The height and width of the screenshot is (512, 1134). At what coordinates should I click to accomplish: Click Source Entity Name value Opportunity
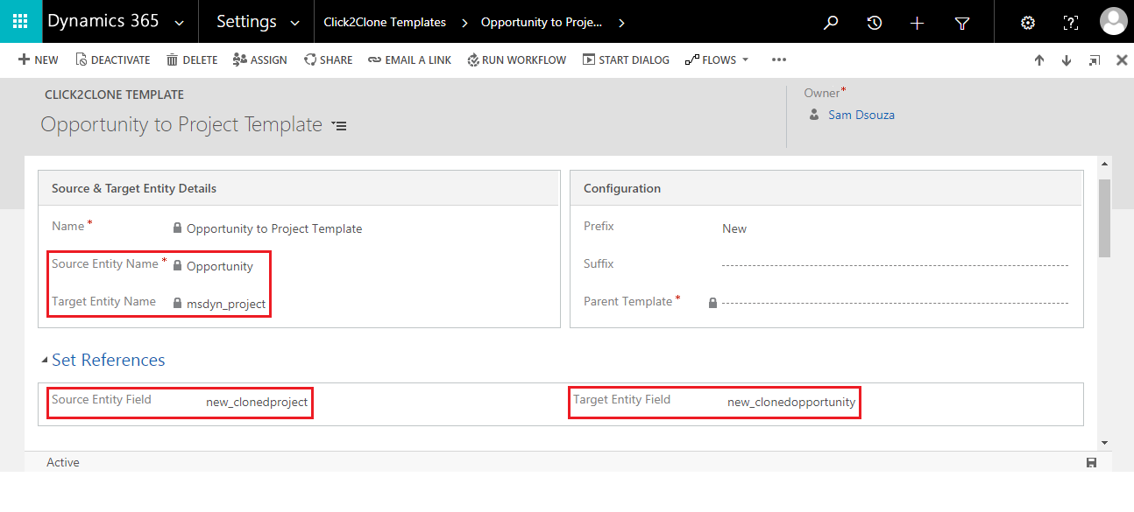coord(220,266)
